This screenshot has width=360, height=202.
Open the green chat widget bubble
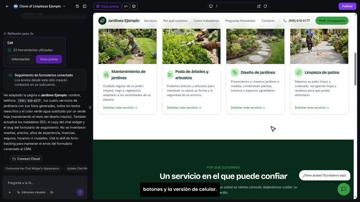coord(344,189)
